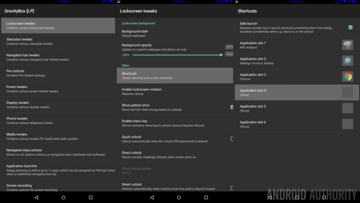Tap Back button in GravityBox panel
Screen dimensions: 360x203
[x=36, y=197]
